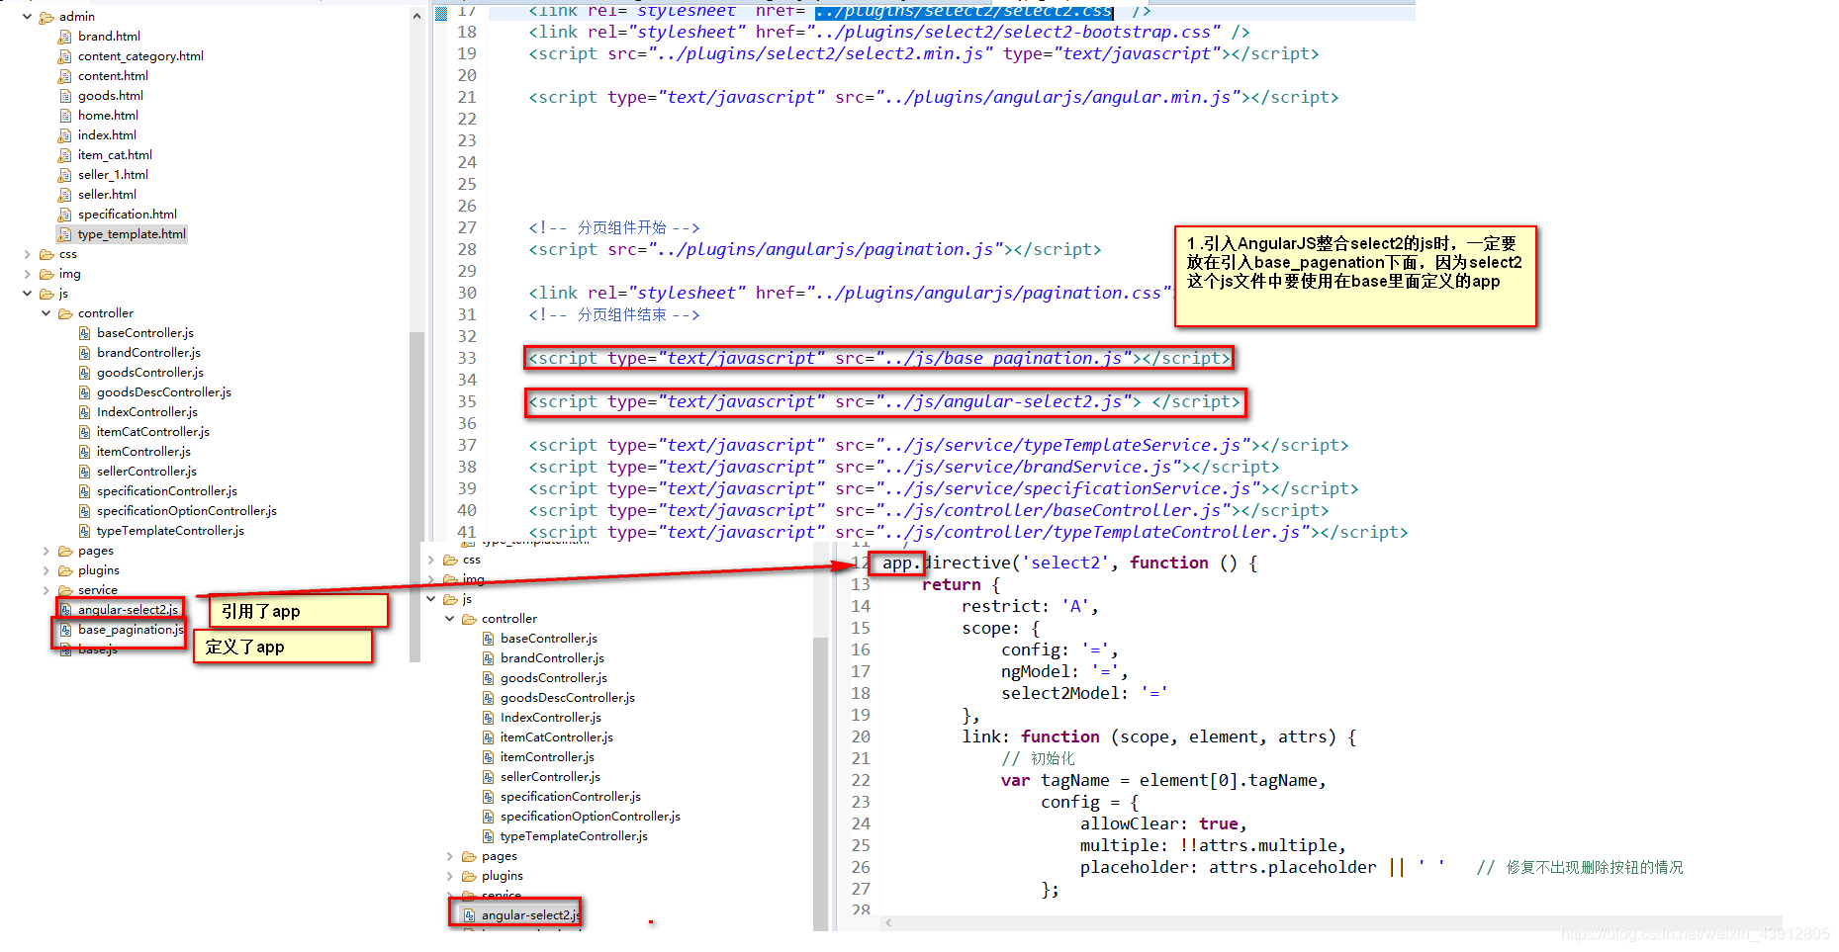Click the angular-select2.js icon in the lower tree
The image size is (1839, 952).
pyautogui.click(x=470, y=915)
